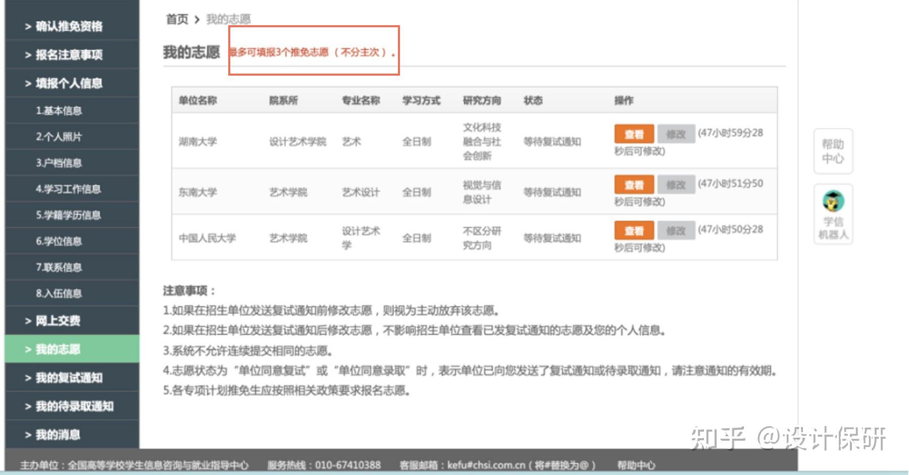This screenshot has width=909, height=475.
Task: Click 单位名称 column header
Action: tap(197, 100)
